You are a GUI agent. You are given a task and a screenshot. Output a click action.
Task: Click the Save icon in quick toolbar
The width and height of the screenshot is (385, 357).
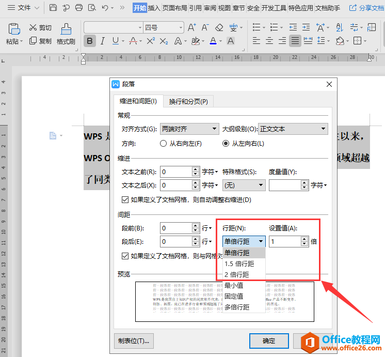point(53,8)
